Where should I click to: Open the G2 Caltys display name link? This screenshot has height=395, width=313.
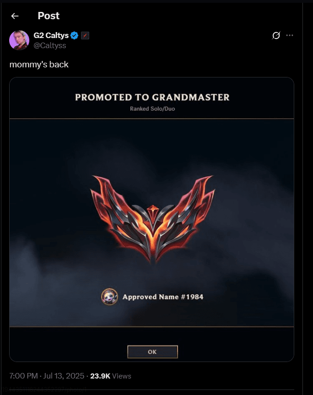[51, 36]
